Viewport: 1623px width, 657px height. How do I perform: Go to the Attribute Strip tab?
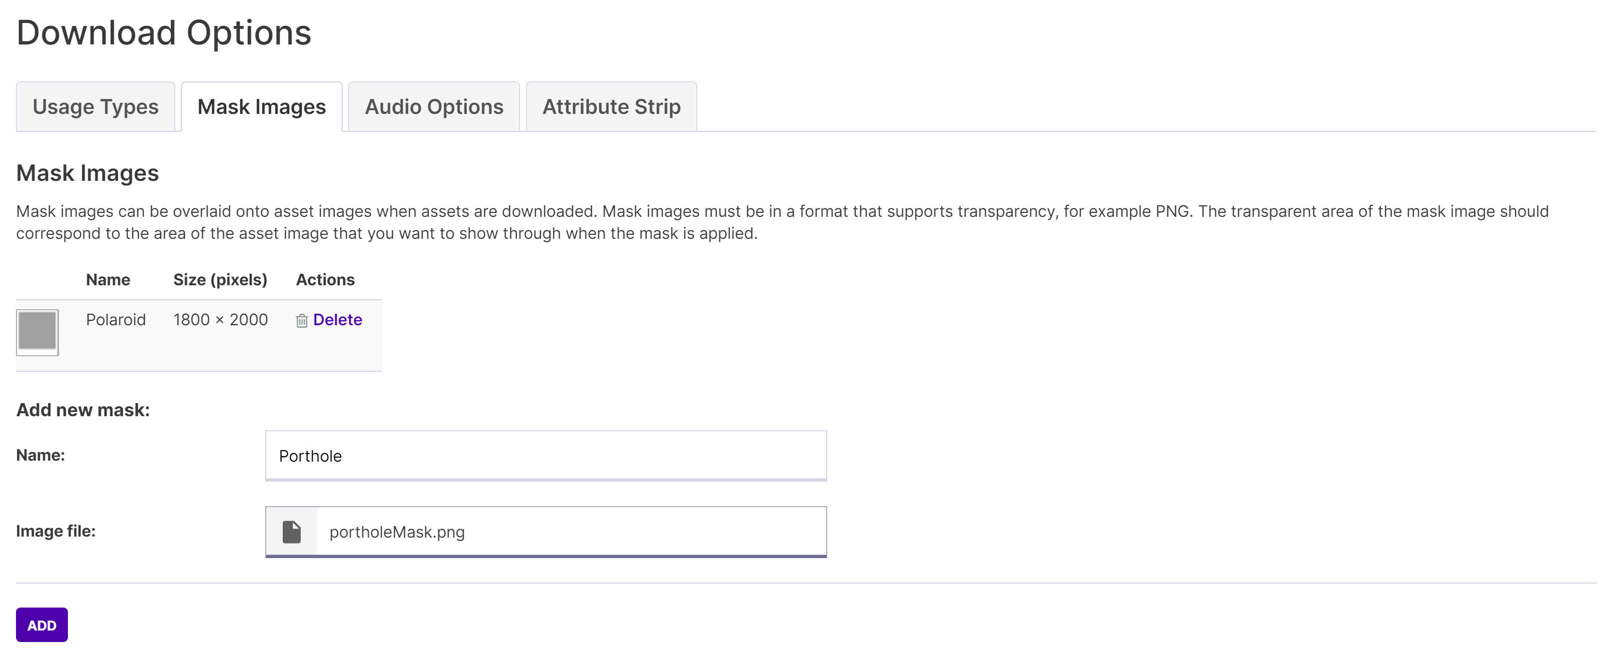612,106
